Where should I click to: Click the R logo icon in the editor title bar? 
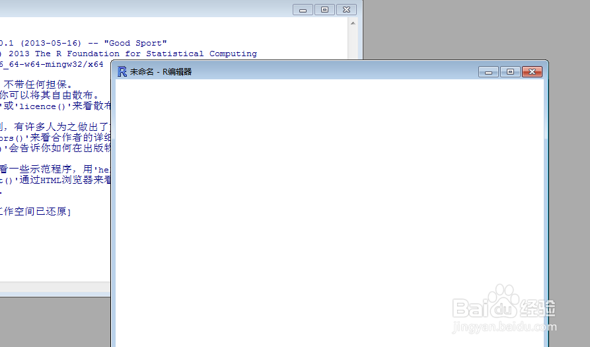coord(122,71)
